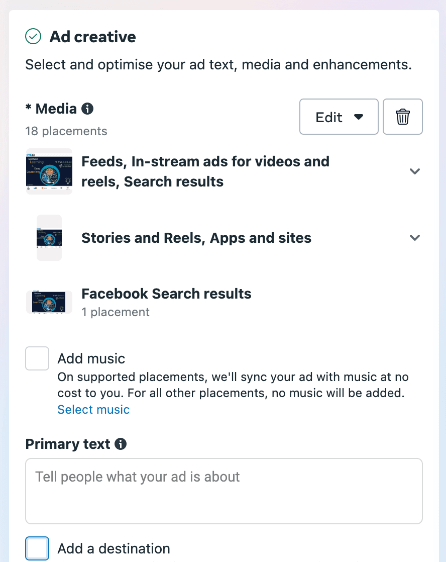Click the green checkmark beside Ad creative

pyautogui.click(x=33, y=37)
